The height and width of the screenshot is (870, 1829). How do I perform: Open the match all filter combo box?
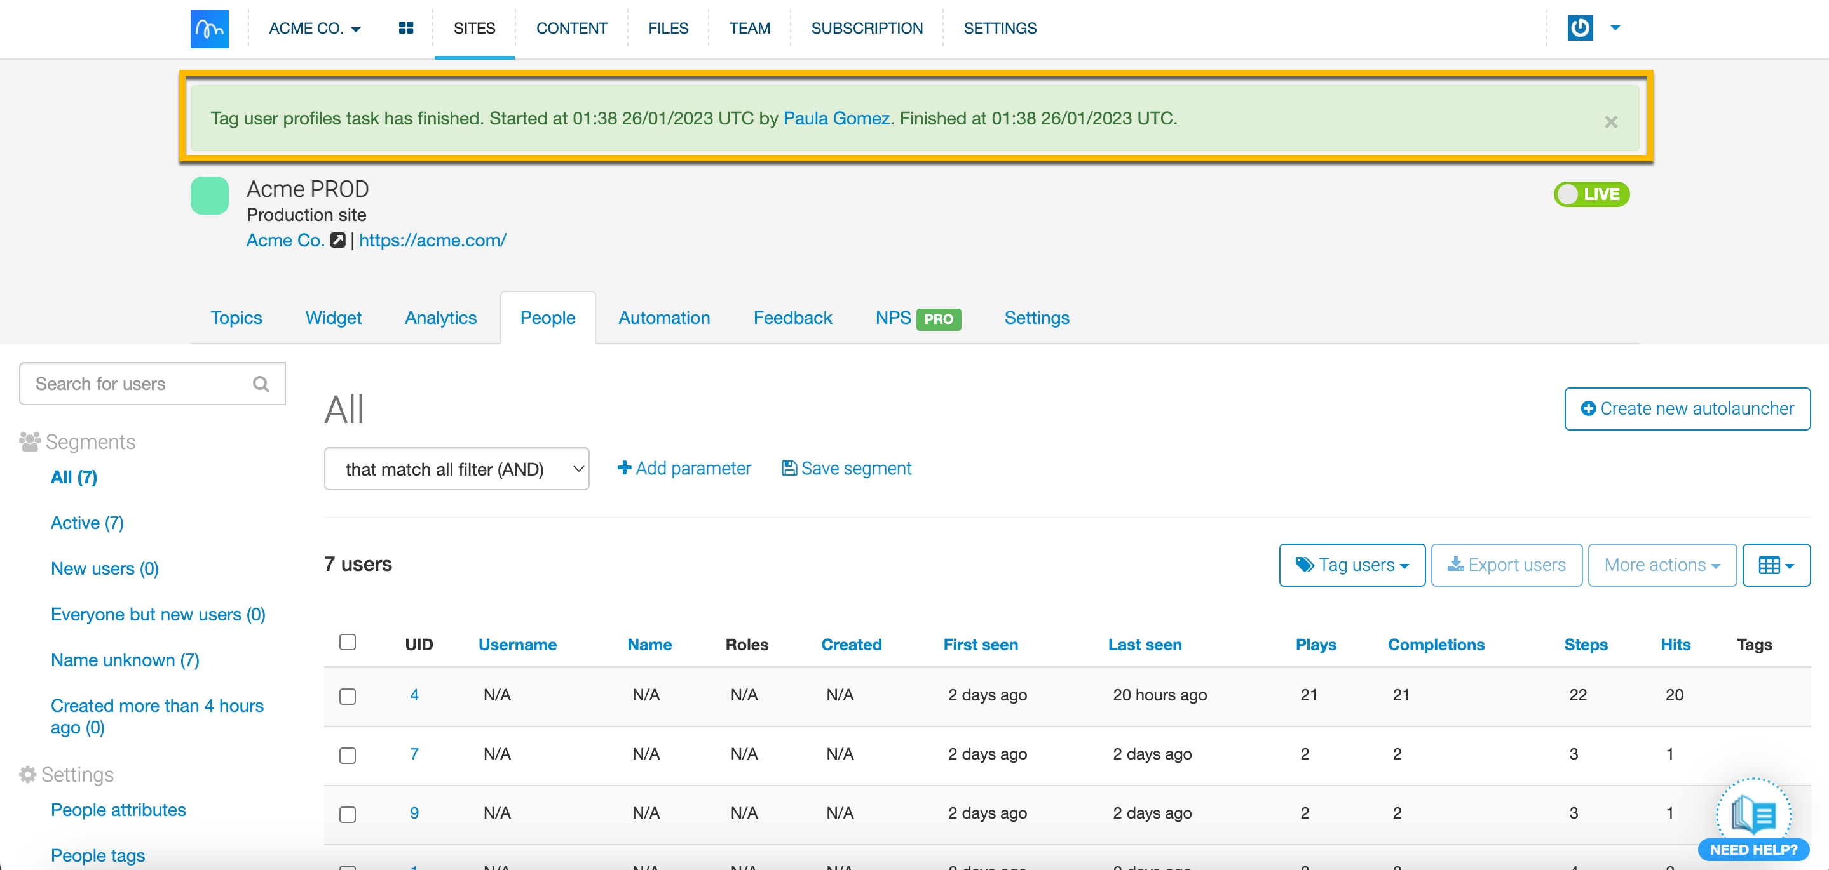[x=456, y=469]
